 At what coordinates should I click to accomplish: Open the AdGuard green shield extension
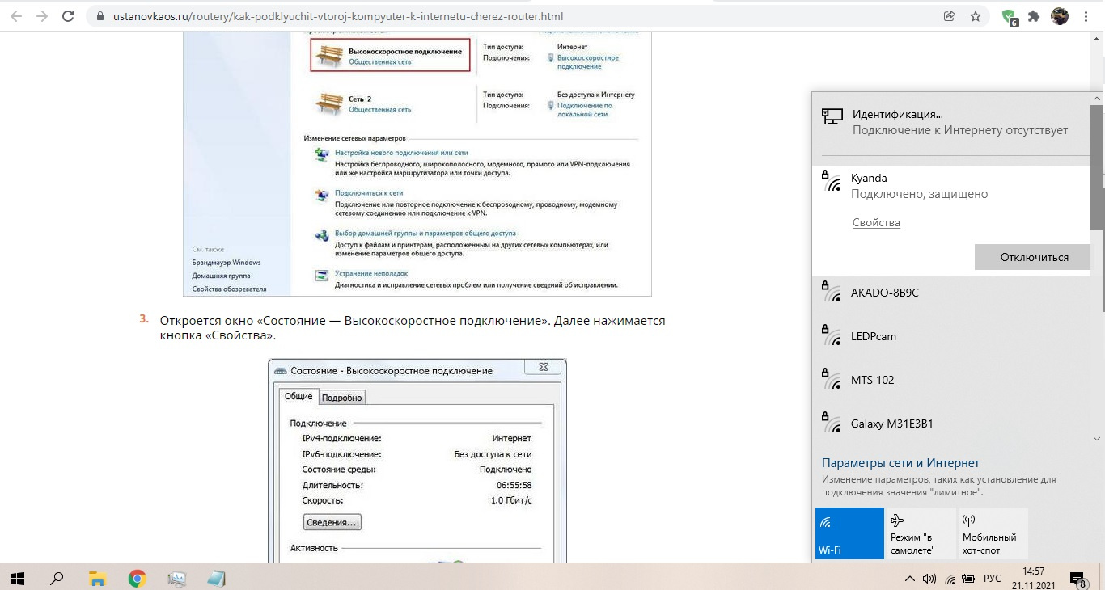[x=1010, y=17]
